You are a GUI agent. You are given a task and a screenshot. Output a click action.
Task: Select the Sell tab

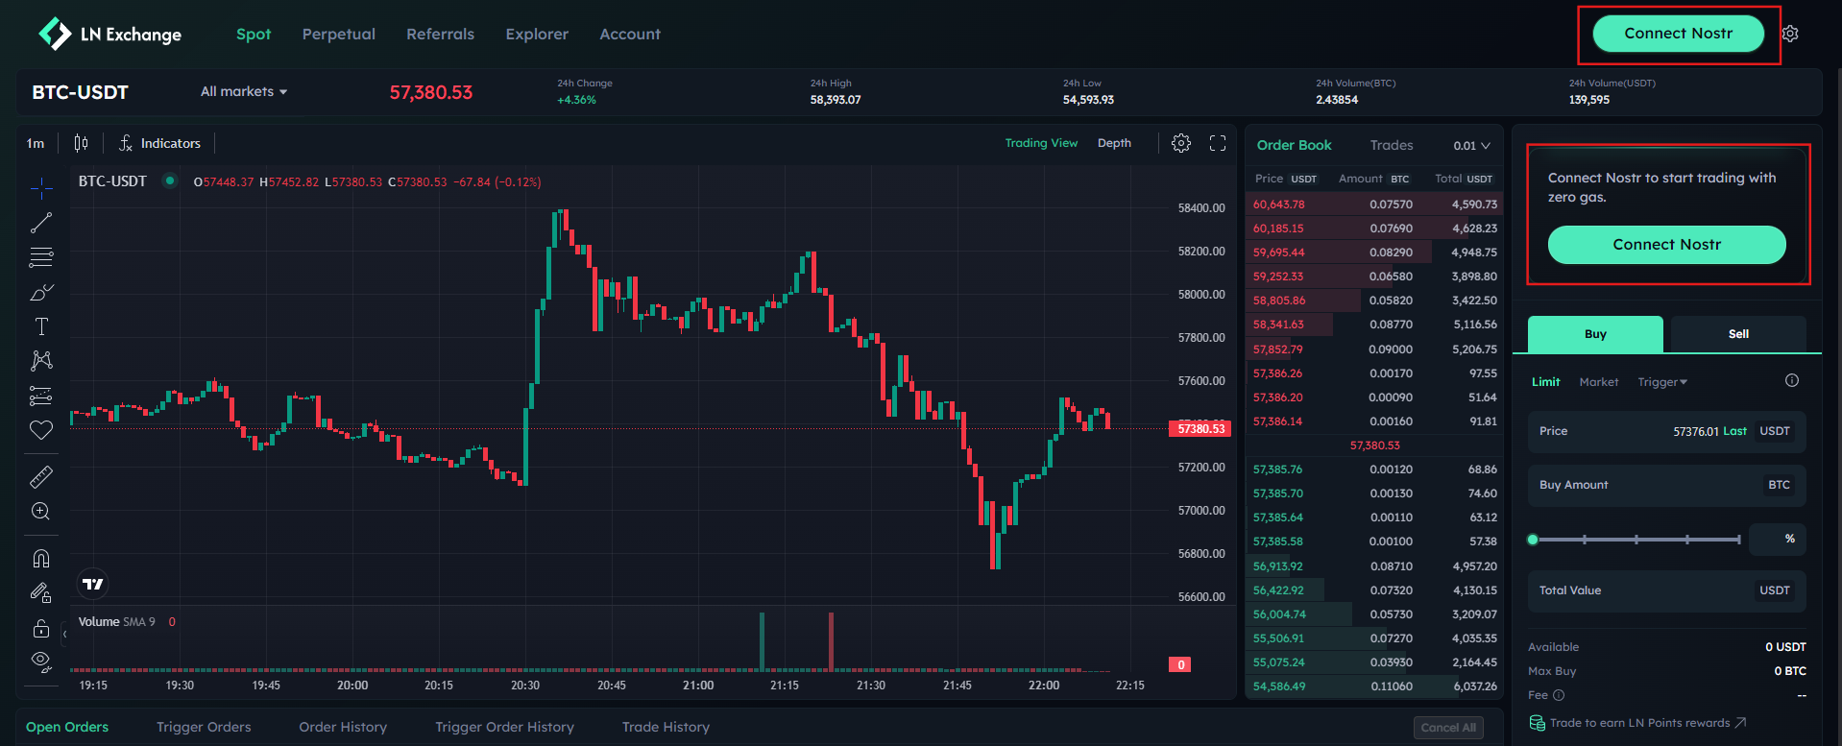(x=1738, y=334)
